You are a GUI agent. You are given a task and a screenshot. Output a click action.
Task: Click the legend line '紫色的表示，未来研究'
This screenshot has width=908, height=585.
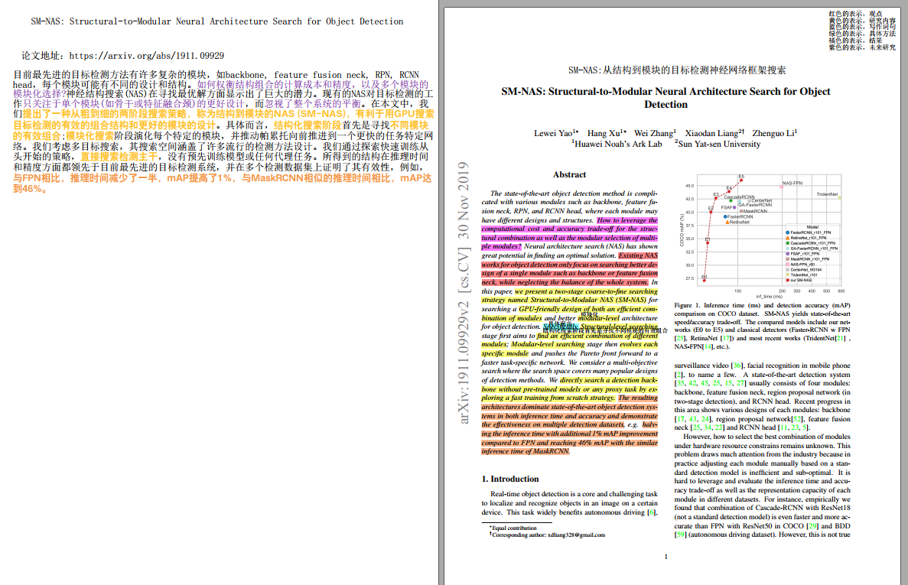[862, 47]
